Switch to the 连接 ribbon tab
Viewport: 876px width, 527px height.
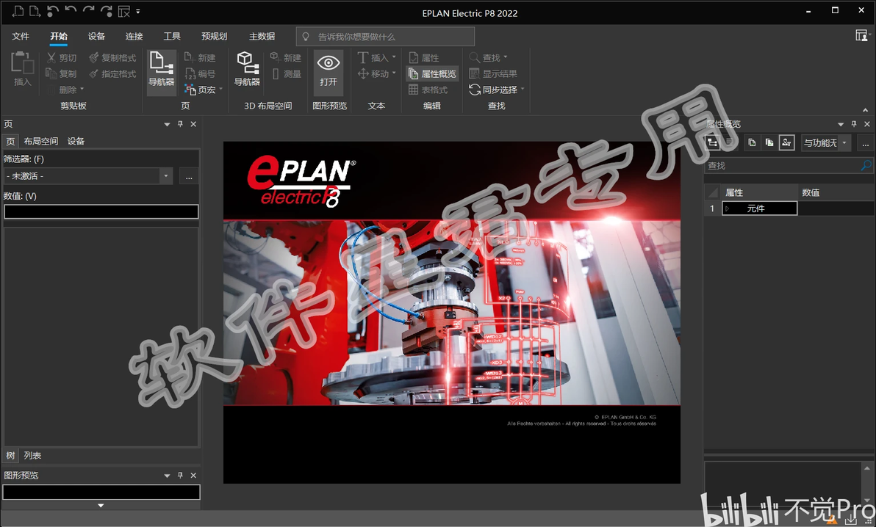click(134, 36)
